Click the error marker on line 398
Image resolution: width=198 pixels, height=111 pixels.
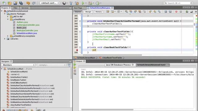(x=77, y=50)
